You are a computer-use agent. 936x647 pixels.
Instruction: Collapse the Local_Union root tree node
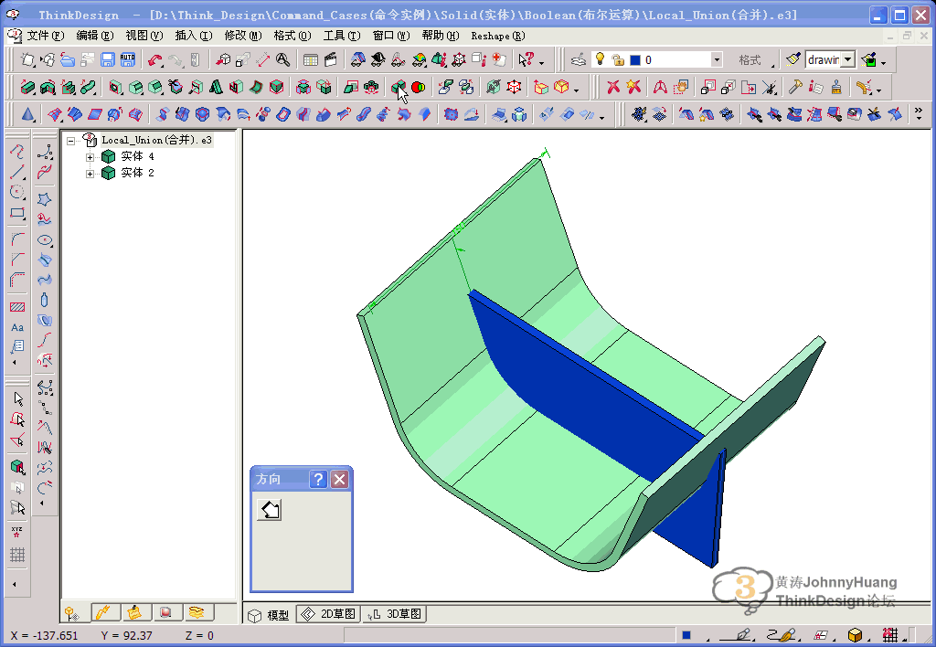click(x=70, y=141)
